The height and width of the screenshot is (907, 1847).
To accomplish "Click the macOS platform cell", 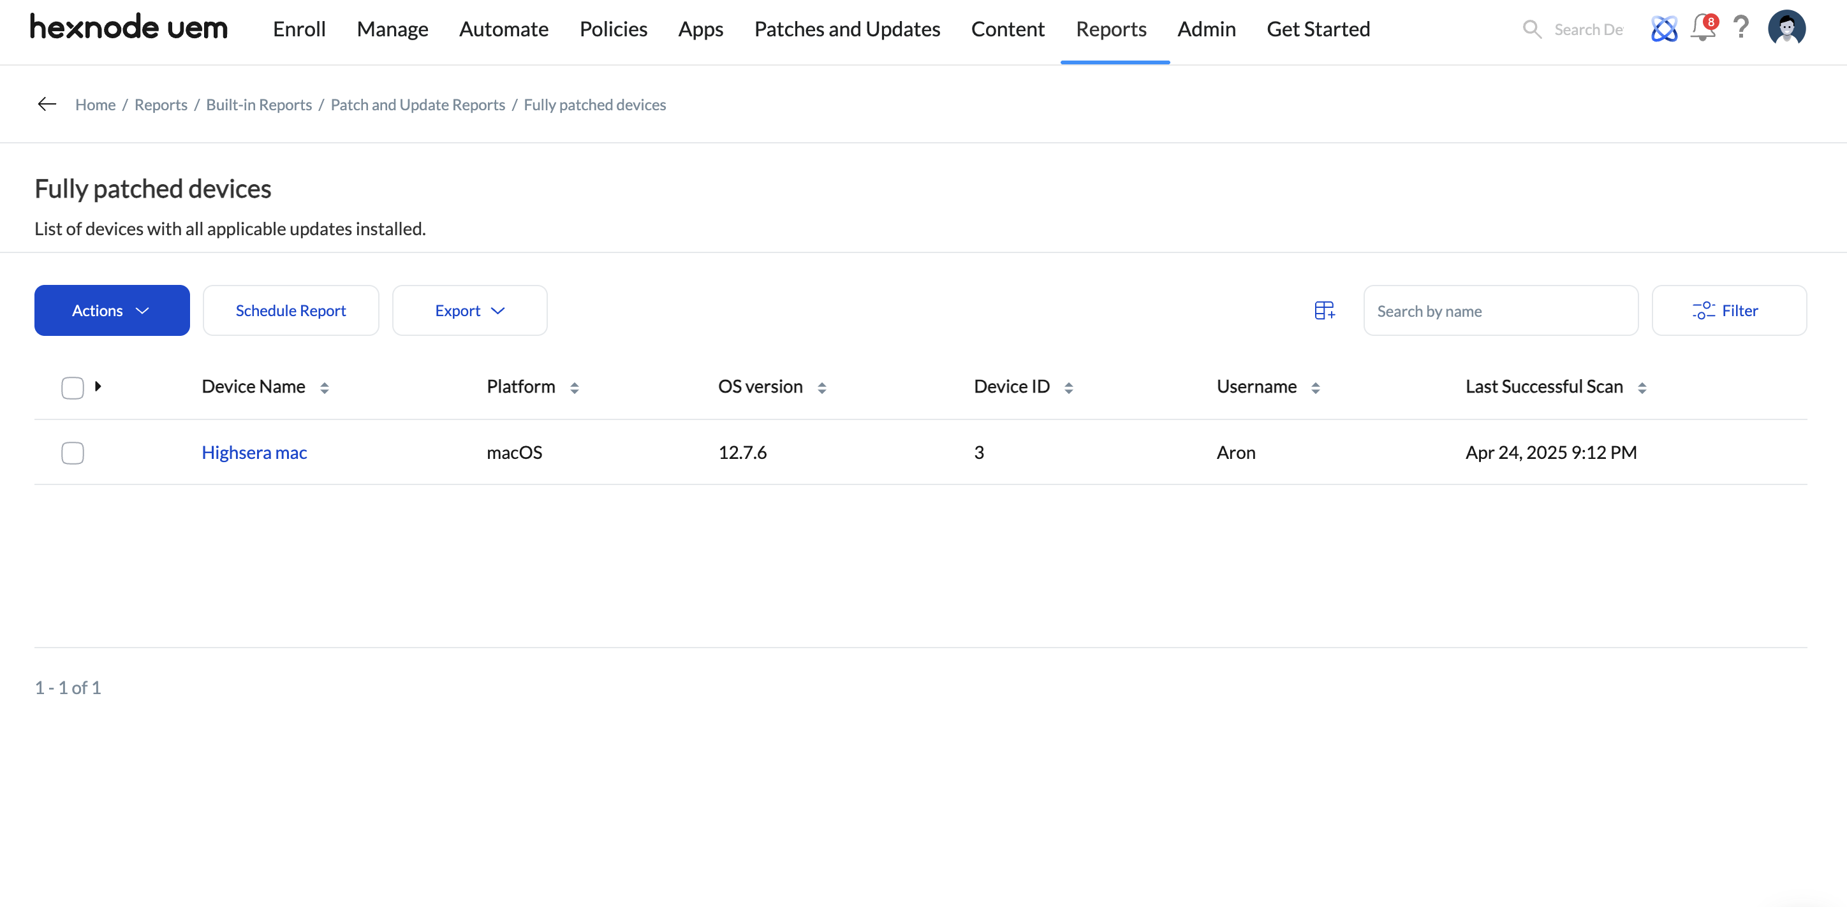I will coord(514,453).
